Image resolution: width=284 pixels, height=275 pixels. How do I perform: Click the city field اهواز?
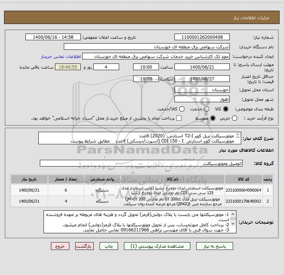click(202, 99)
